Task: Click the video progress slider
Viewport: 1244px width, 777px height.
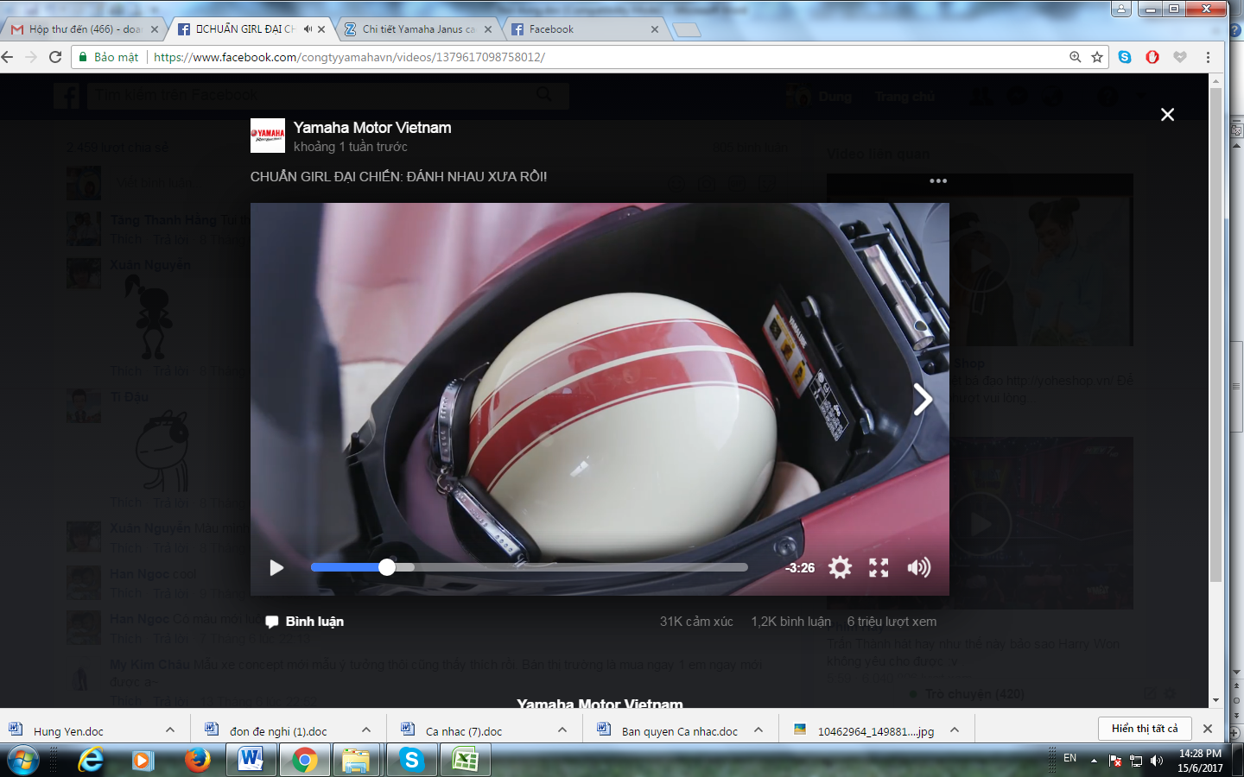Action: point(529,567)
